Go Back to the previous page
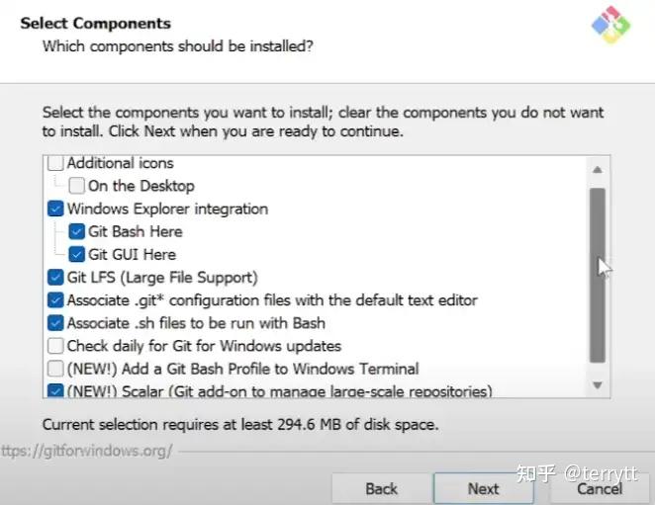The height and width of the screenshot is (505, 655). tap(381, 488)
